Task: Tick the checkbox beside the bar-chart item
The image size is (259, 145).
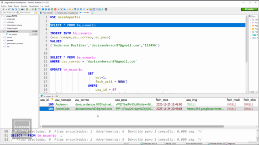Action: pos(253,35)
